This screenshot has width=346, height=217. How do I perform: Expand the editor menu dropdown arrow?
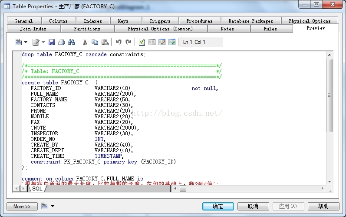(x=26, y=42)
